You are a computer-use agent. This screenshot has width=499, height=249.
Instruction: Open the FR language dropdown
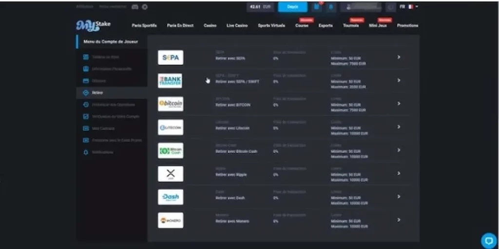pos(409,7)
